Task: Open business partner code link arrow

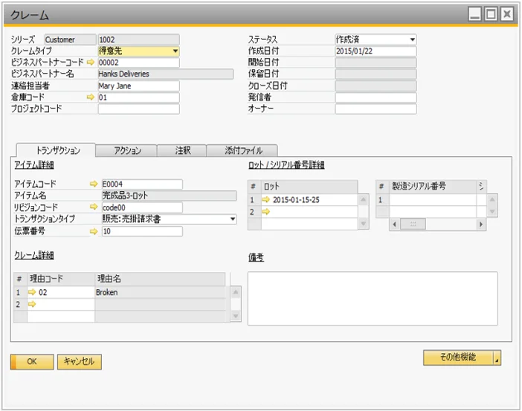Action: [x=90, y=62]
